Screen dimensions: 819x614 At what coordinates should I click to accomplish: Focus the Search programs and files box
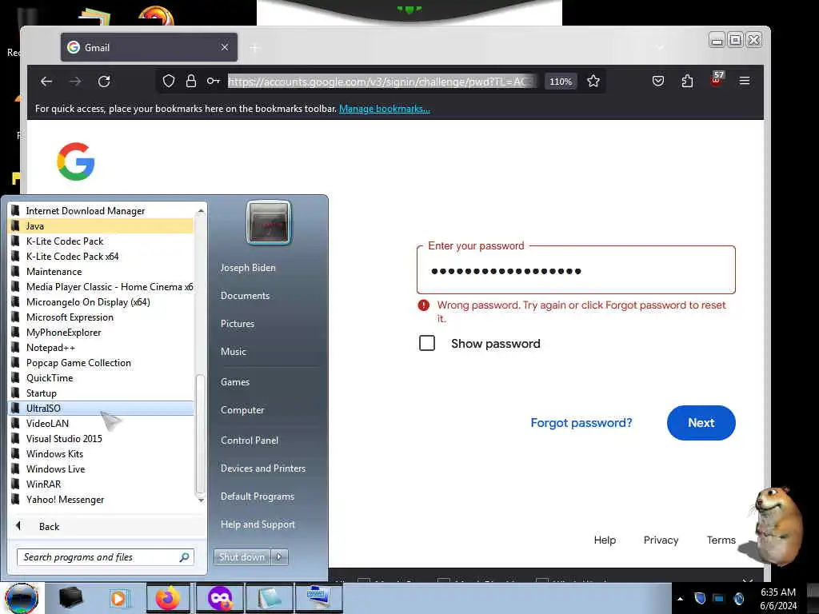point(106,557)
